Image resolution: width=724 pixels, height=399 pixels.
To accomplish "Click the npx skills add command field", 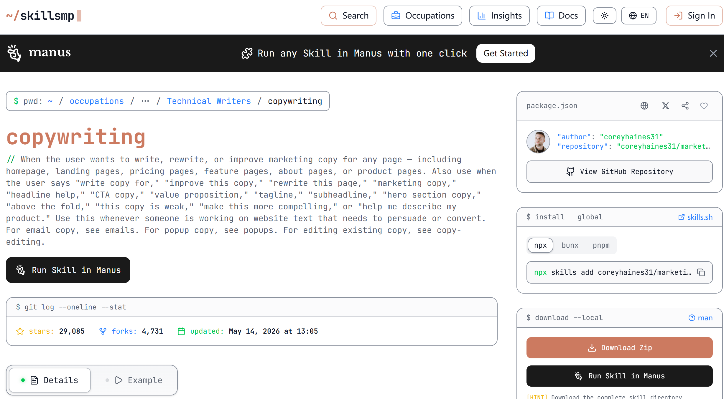I will click(620, 272).
